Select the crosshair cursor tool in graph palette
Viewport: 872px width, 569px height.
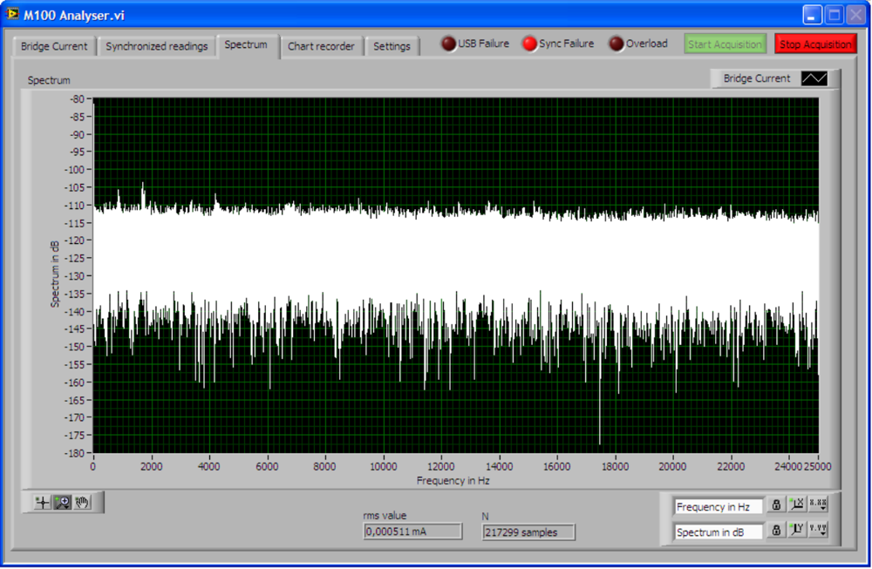(42, 501)
